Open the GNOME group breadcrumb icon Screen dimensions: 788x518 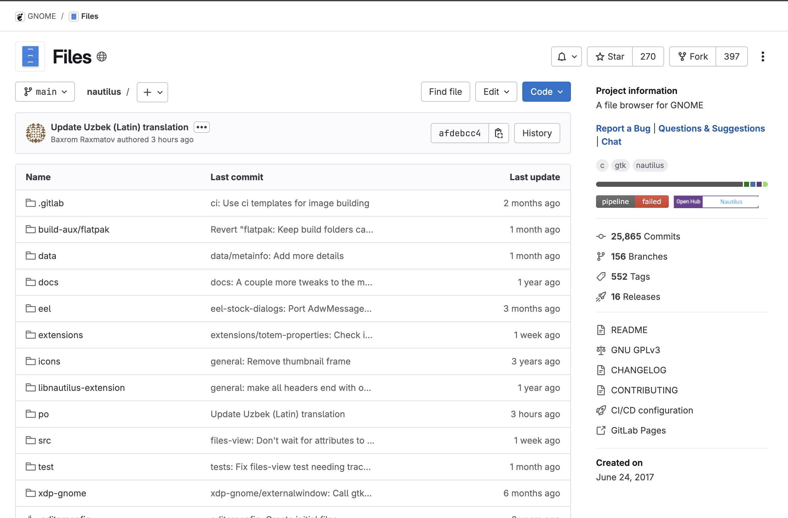tap(20, 16)
